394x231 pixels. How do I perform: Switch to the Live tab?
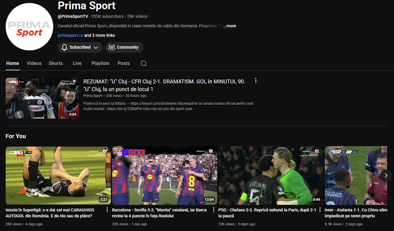(x=77, y=63)
